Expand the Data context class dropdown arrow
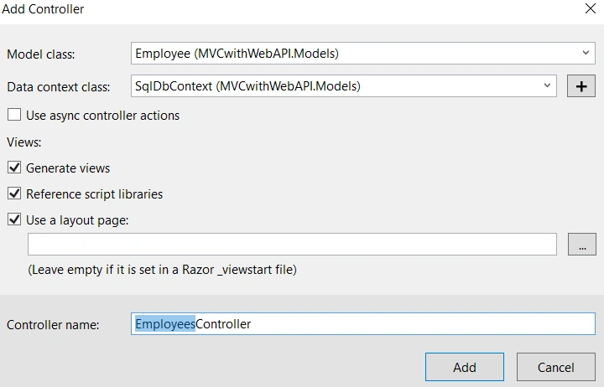Viewport: 604px width, 387px height. pyautogui.click(x=547, y=85)
